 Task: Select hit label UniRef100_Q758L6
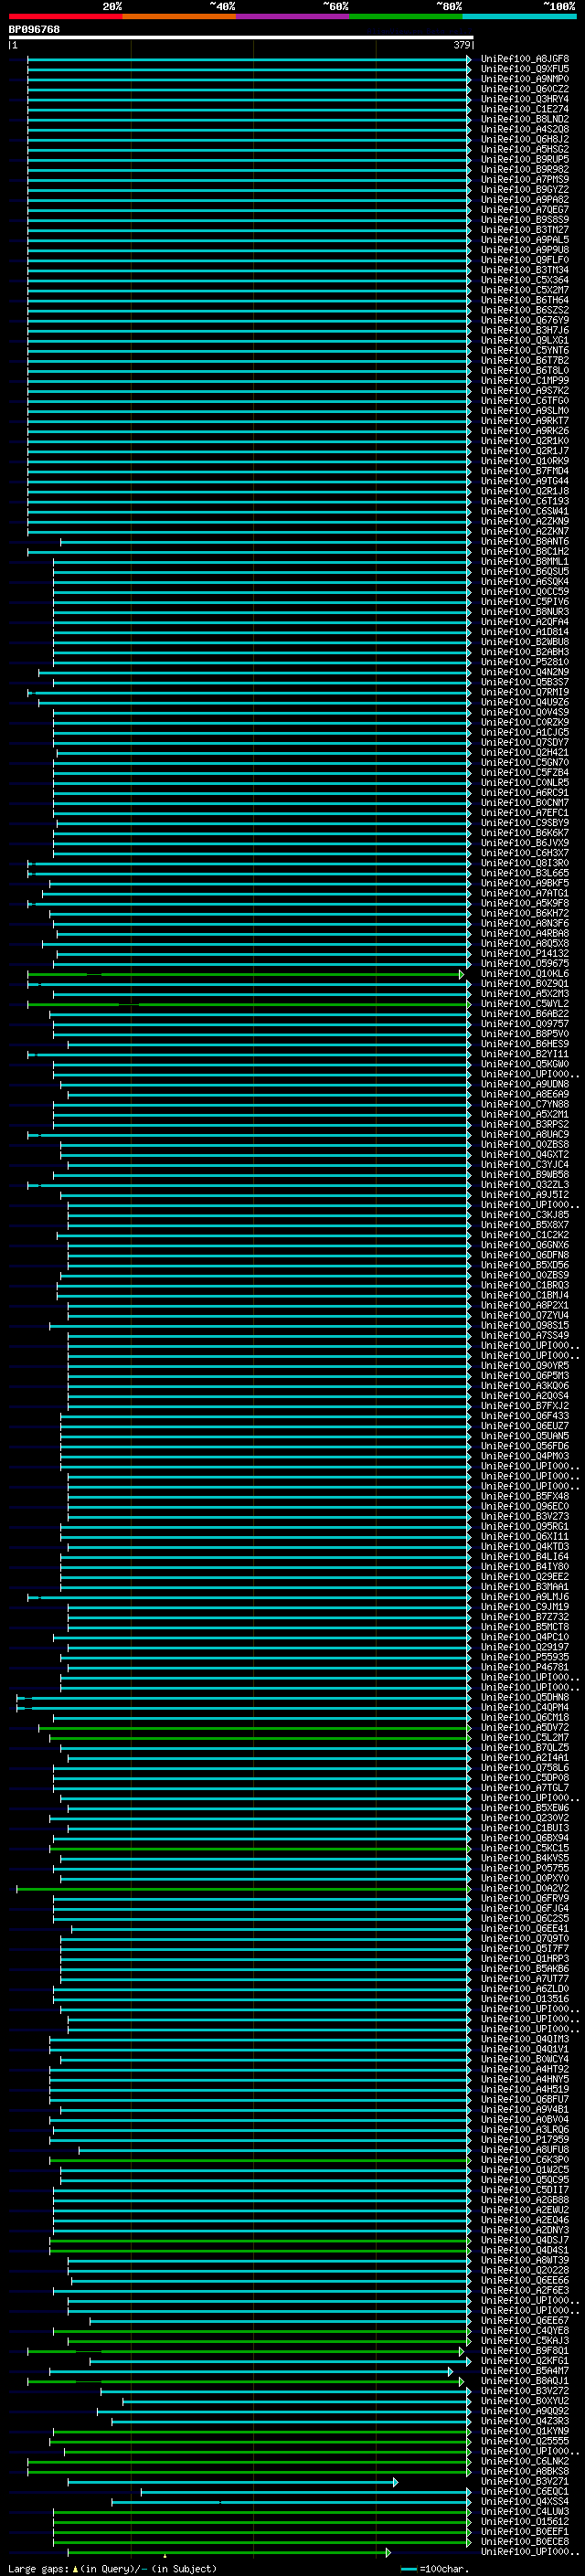pyautogui.click(x=525, y=1768)
